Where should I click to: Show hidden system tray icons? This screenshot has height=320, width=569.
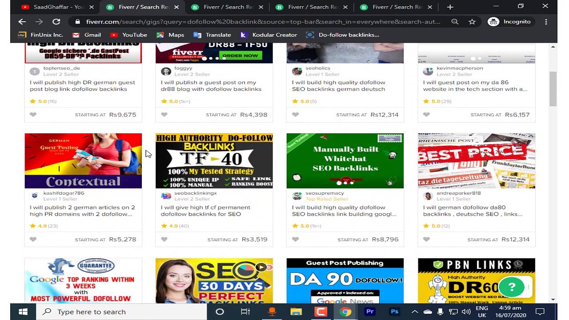click(x=414, y=312)
